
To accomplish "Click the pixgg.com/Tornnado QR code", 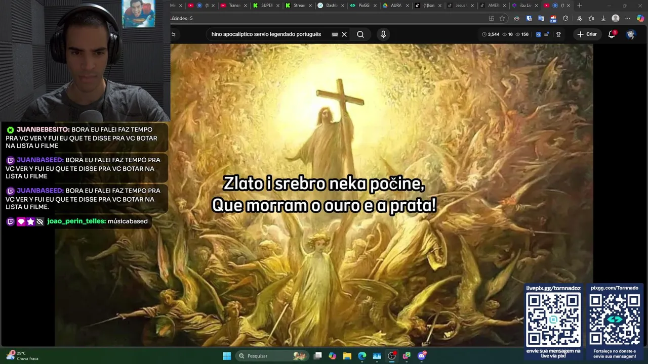I will click(x=615, y=320).
